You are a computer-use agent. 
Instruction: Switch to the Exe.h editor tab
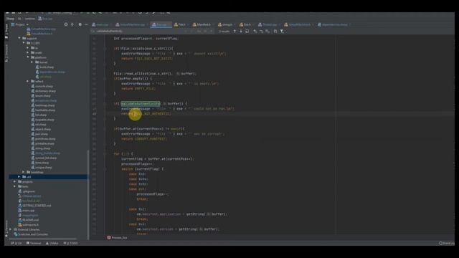(245, 24)
